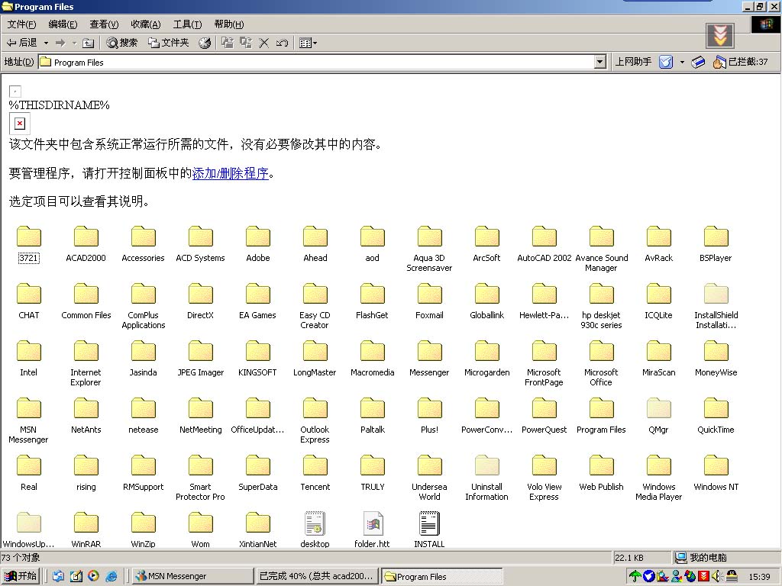
Task: Select the Outlook Express folder
Action: click(315, 421)
